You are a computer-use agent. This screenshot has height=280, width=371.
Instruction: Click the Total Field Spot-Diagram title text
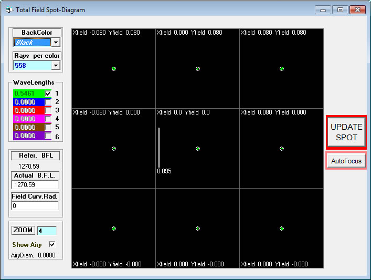tap(50, 10)
